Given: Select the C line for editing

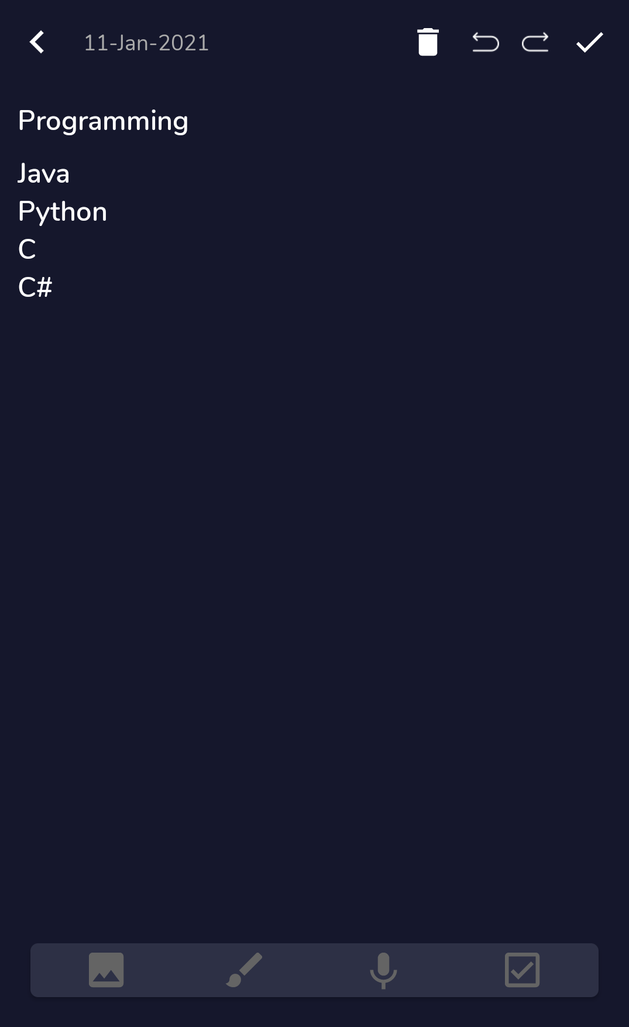Looking at the screenshot, I should [x=26, y=249].
